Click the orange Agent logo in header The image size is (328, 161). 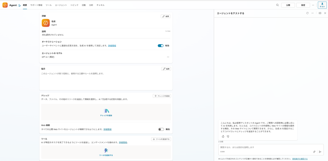(5, 5)
